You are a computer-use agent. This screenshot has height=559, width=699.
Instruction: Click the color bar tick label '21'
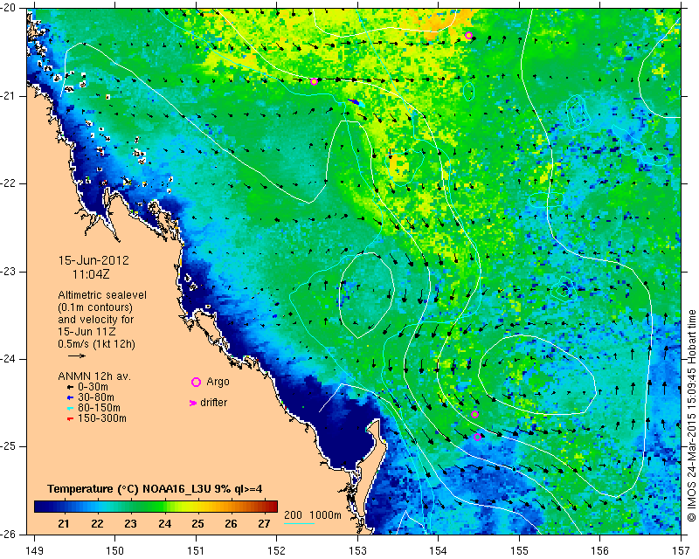[x=64, y=524]
